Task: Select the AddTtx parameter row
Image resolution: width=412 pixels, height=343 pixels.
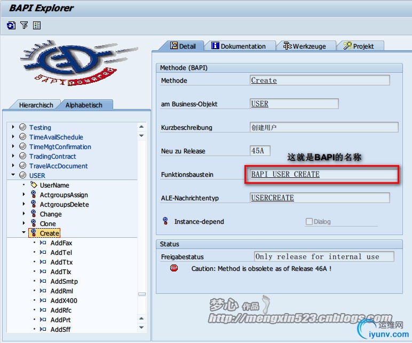Action: tap(61, 262)
